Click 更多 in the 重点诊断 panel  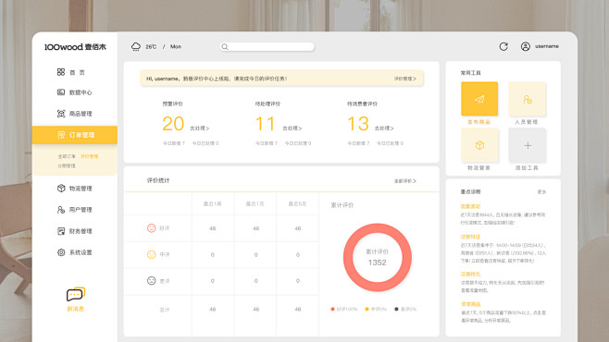click(x=541, y=192)
